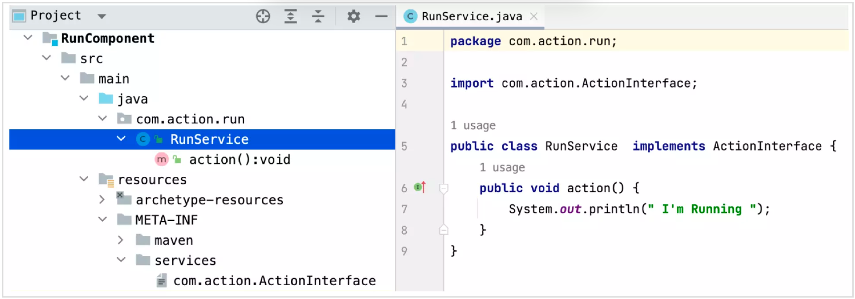Click the implements-method gutter icon on line 6

[419, 187]
